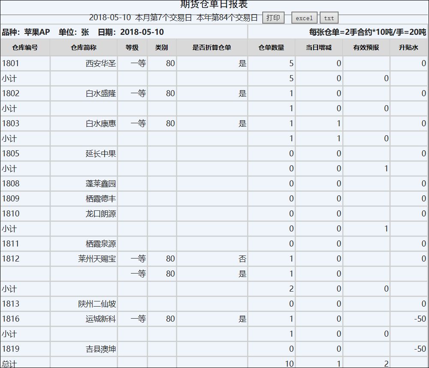Click the 类别 column header
The height and width of the screenshot is (368, 429).
pos(161,47)
